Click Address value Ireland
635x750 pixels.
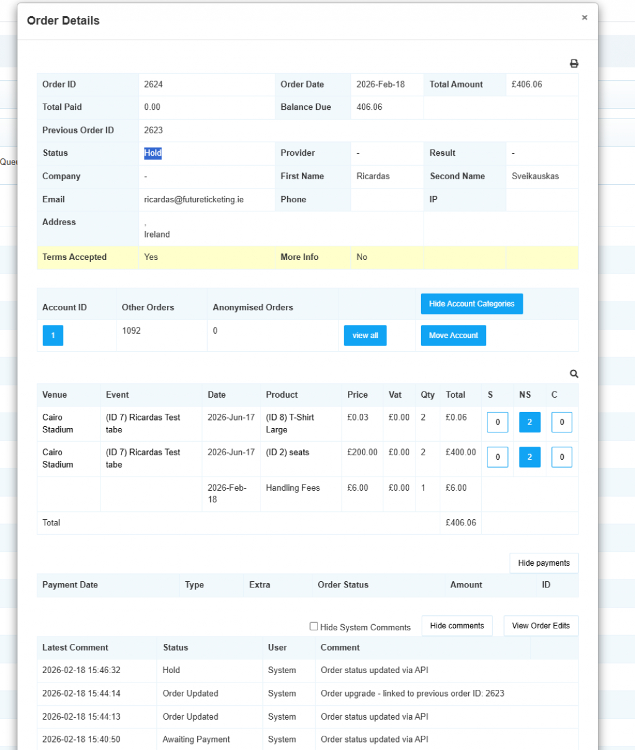click(157, 234)
